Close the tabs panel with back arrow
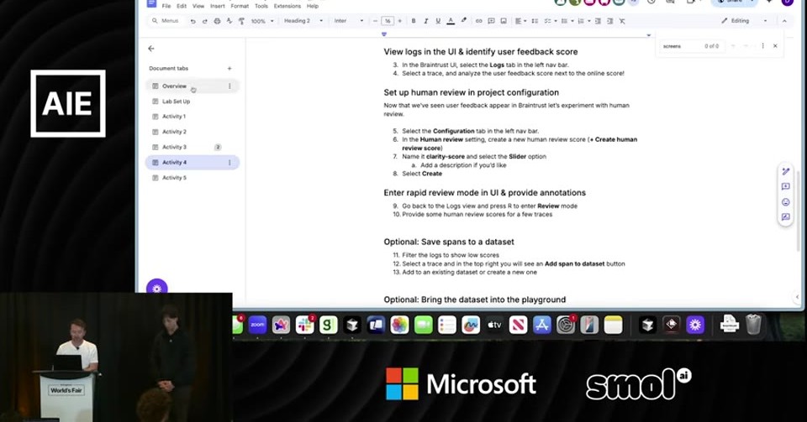The image size is (807, 422). click(x=151, y=49)
